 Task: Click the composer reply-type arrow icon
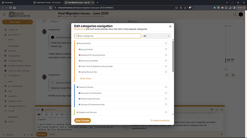click(x=38, y=110)
